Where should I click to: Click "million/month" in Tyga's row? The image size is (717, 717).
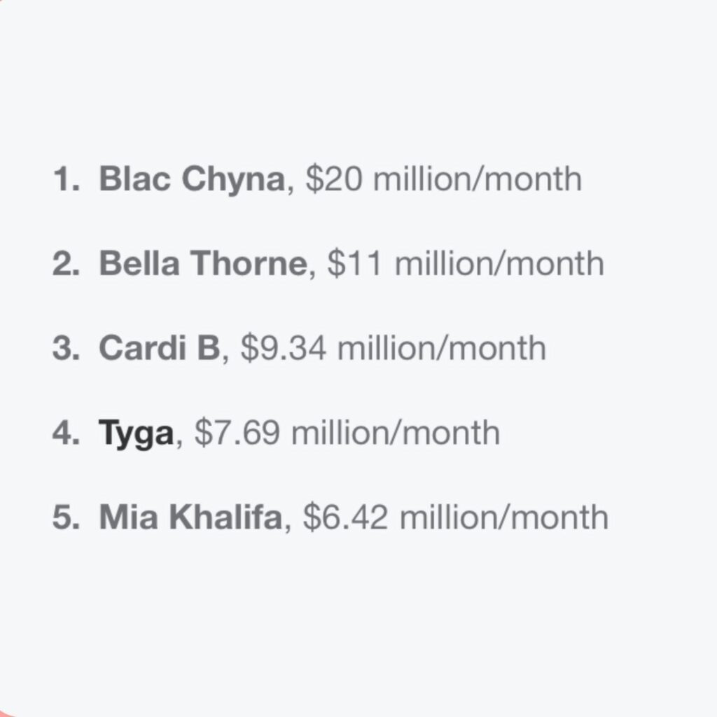pyautogui.click(x=396, y=433)
